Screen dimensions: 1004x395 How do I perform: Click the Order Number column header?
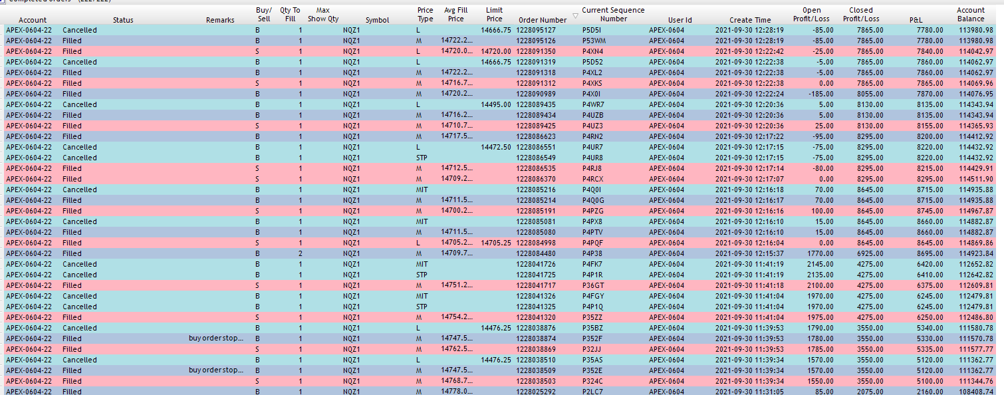(543, 20)
